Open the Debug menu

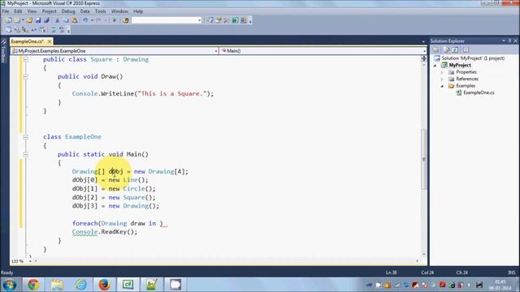pos(68,11)
